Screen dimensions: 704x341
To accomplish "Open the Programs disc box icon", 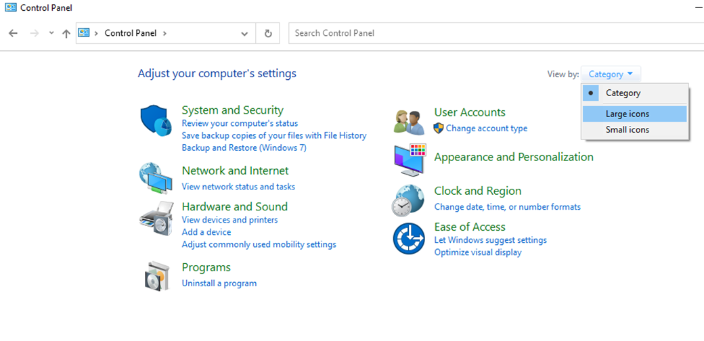I will tap(156, 275).
